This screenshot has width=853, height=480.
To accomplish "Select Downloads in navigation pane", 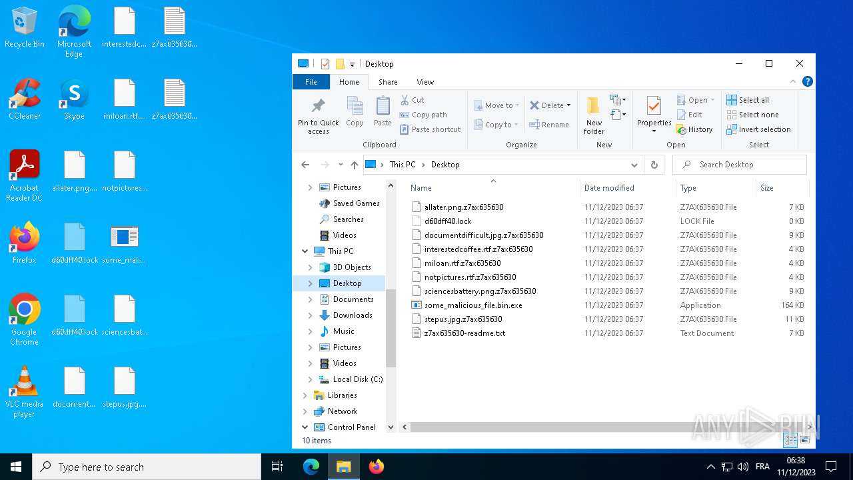I will click(353, 315).
